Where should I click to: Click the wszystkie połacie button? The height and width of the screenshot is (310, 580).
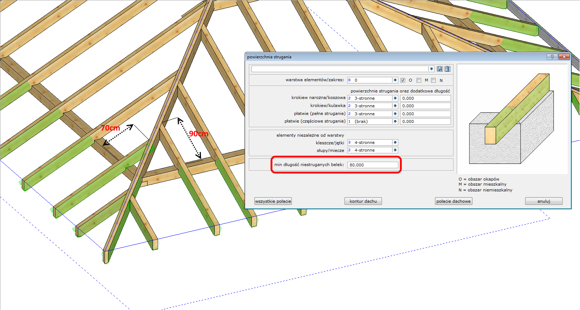click(273, 201)
